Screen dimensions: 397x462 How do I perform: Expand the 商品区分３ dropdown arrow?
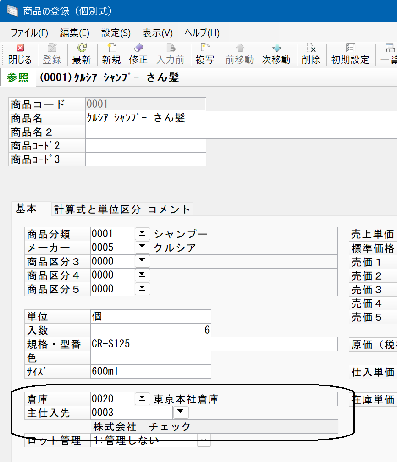[x=142, y=261]
